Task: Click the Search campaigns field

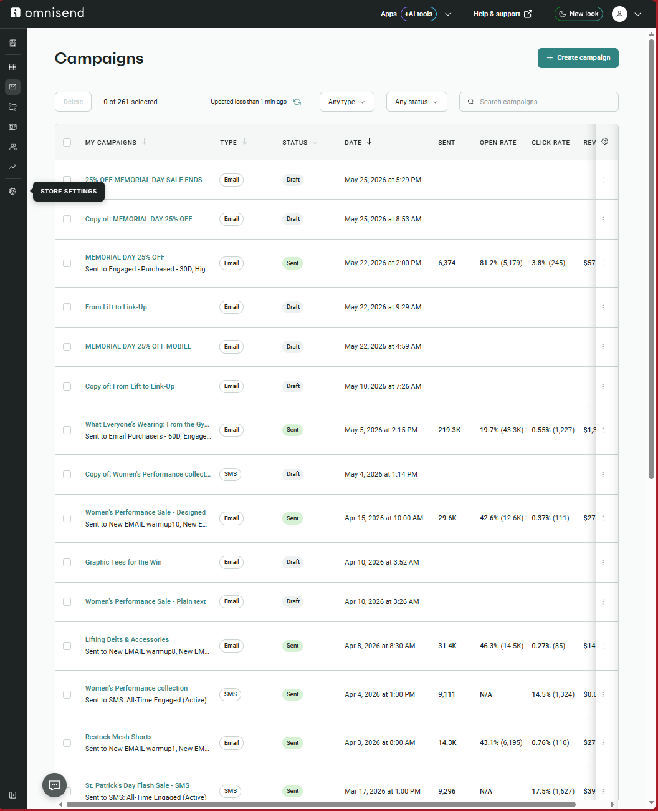Action: [x=539, y=102]
